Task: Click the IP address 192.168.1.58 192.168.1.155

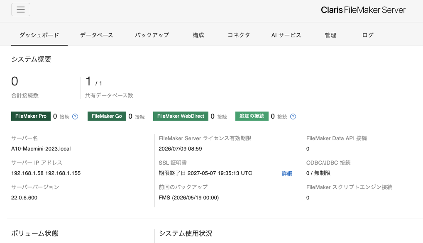Action: 46,173
